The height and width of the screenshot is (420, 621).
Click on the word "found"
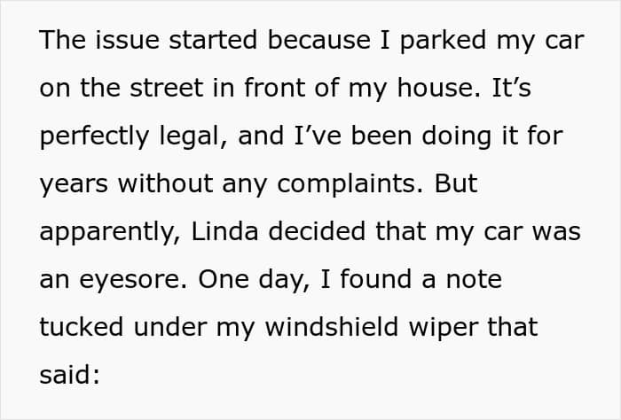(x=376, y=278)
